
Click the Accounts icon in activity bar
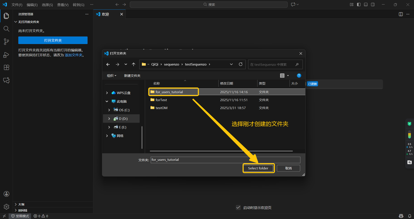tap(6, 194)
